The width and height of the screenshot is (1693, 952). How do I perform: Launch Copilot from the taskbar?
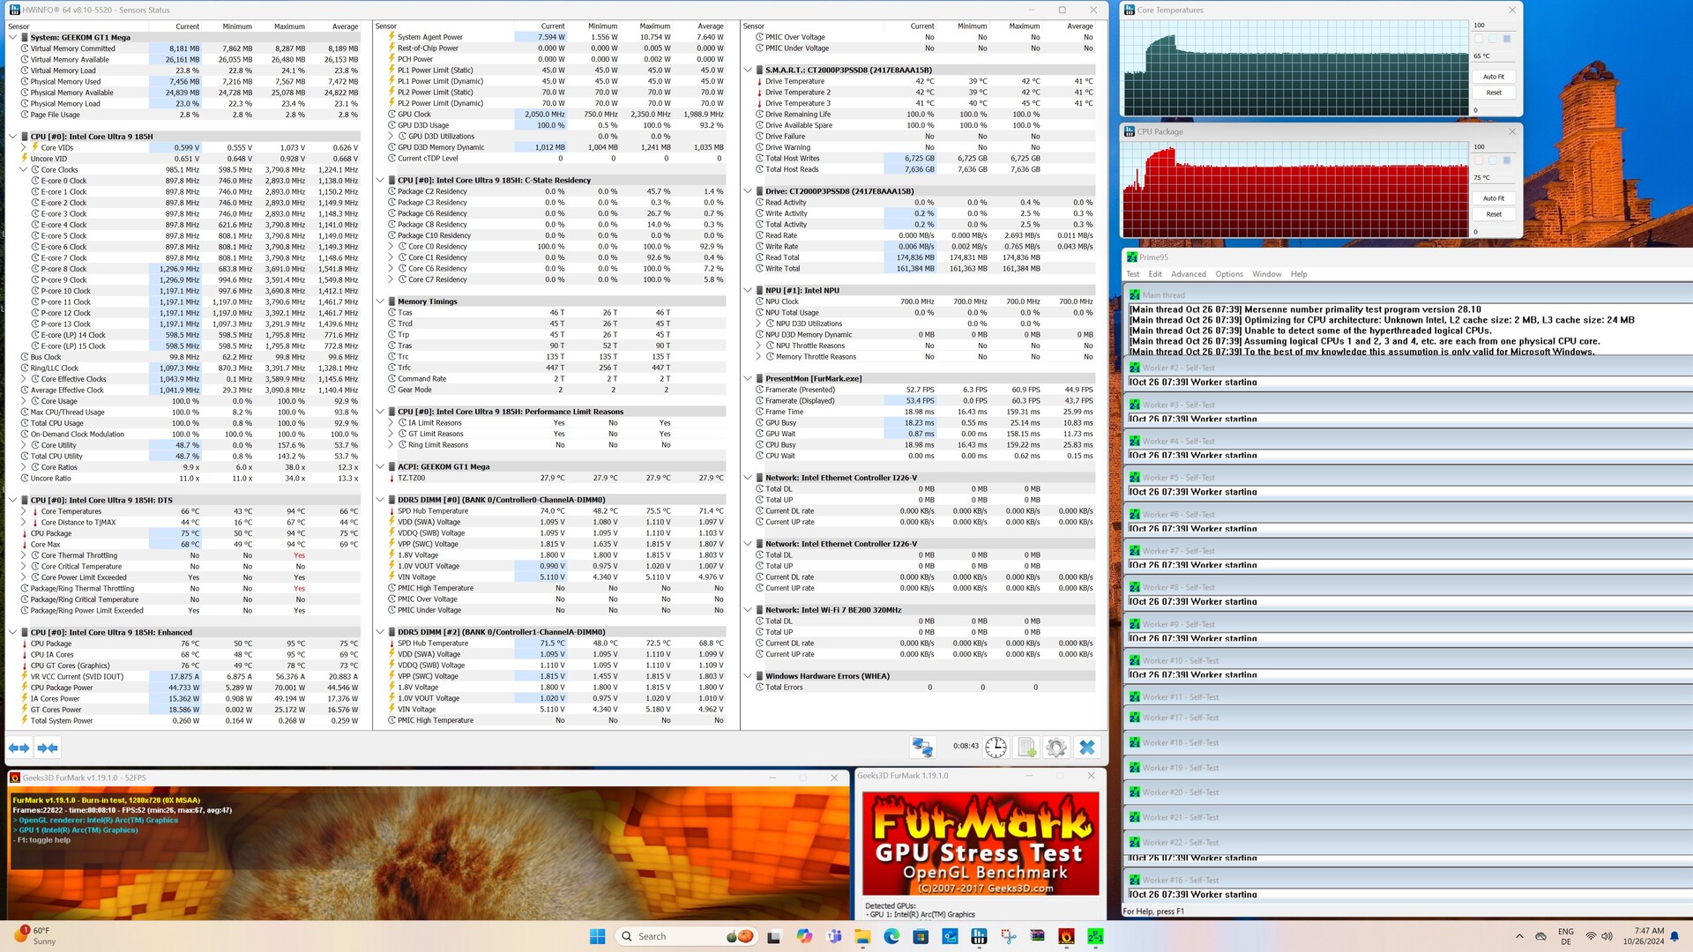[x=804, y=936]
